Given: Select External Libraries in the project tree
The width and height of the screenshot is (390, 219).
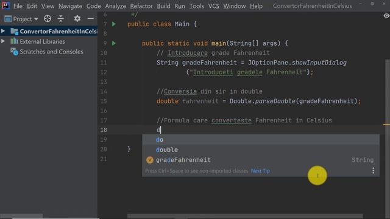Looking at the screenshot, I should [42, 41].
